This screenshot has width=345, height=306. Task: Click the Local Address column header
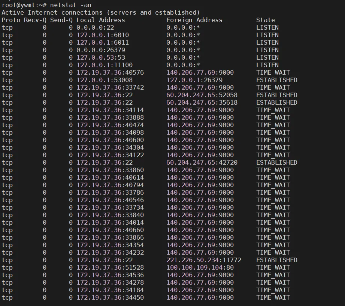pos(100,20)
